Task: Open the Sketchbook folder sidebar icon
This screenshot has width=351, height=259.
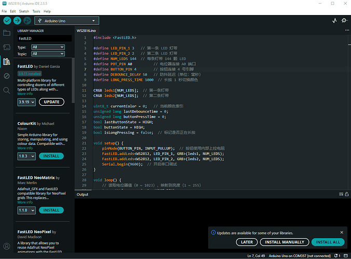Action: coord(7,33)
